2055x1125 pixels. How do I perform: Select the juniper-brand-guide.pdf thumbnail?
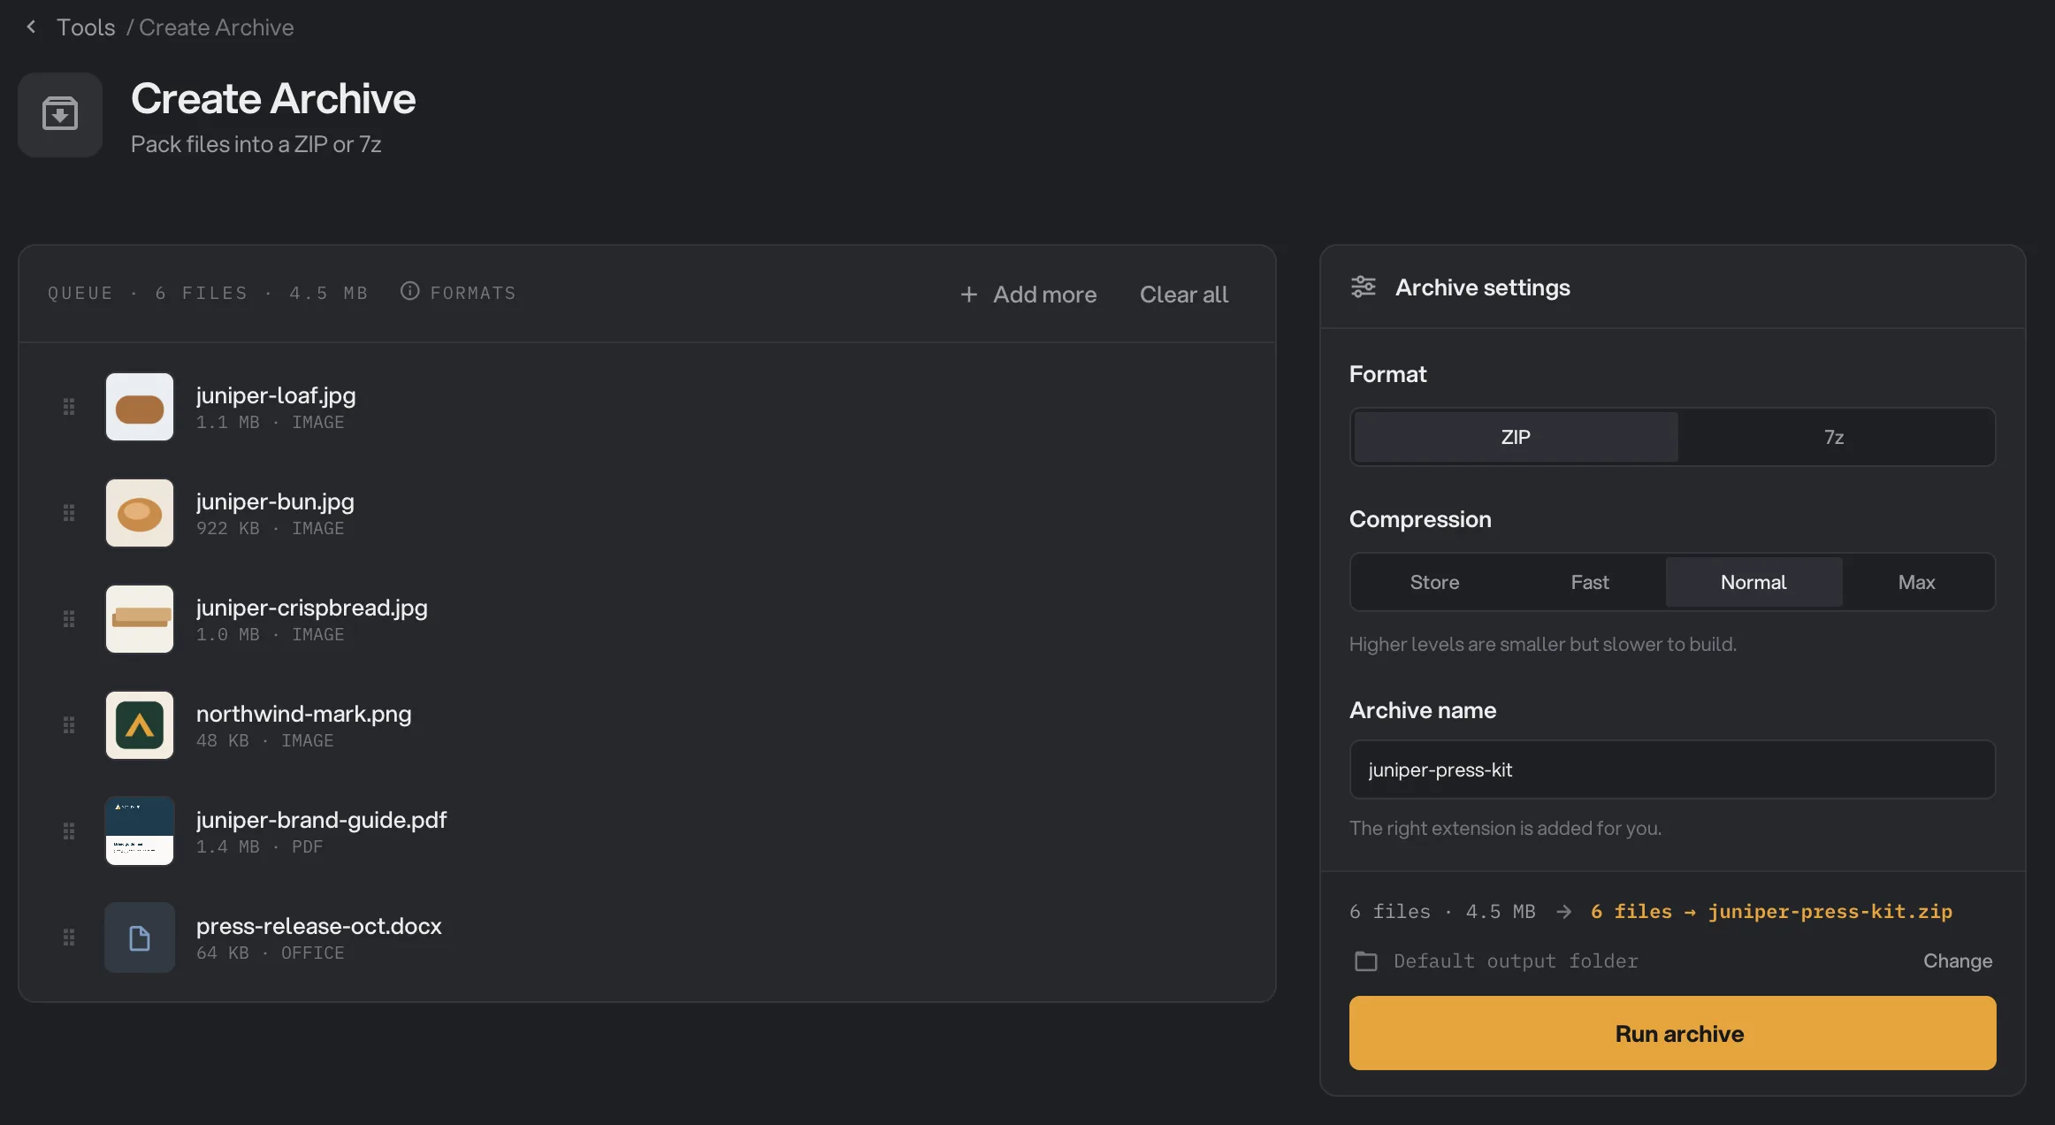140,831
